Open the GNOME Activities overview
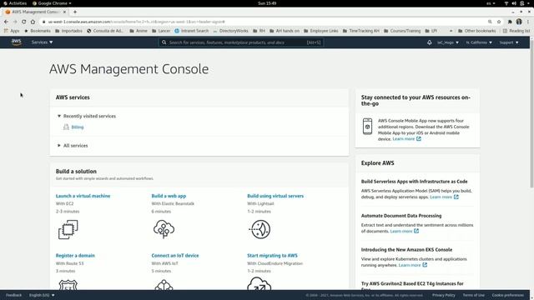 click(x=15, y=3)
